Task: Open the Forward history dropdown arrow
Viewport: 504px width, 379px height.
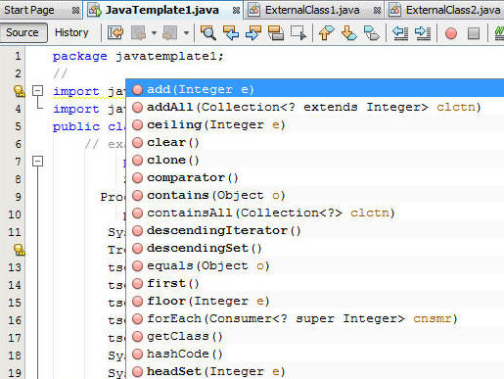Action: pyautogui.click(x=186, y=33)
